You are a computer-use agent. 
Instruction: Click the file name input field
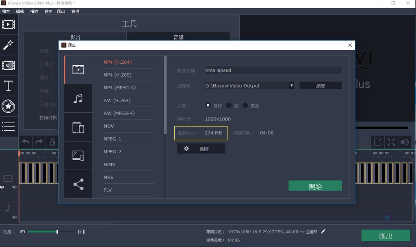coord(273,70)
